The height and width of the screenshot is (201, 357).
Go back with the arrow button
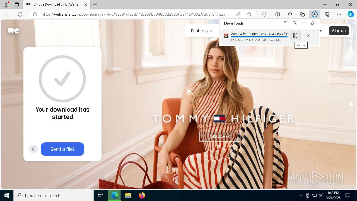(33, 149)
